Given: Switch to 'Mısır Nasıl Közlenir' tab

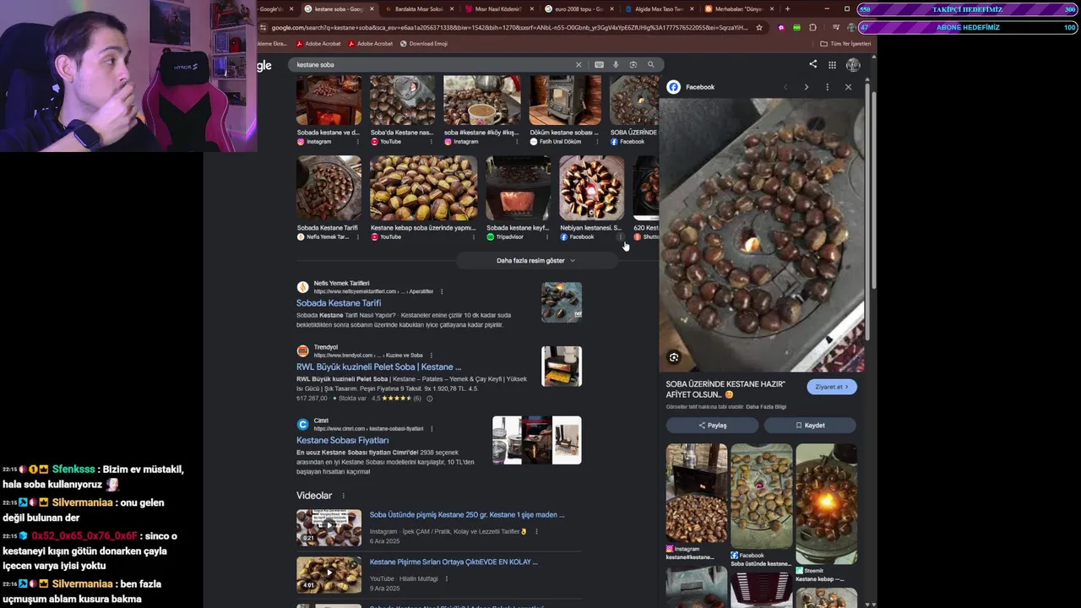Looking at the screenshot, I should click(498, 9).
